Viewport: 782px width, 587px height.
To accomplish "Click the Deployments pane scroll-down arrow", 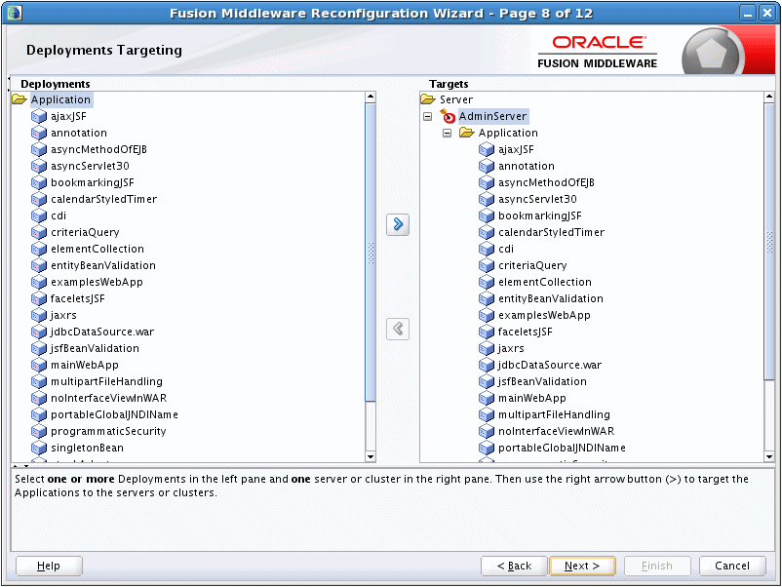I will [x=371, y=456].
